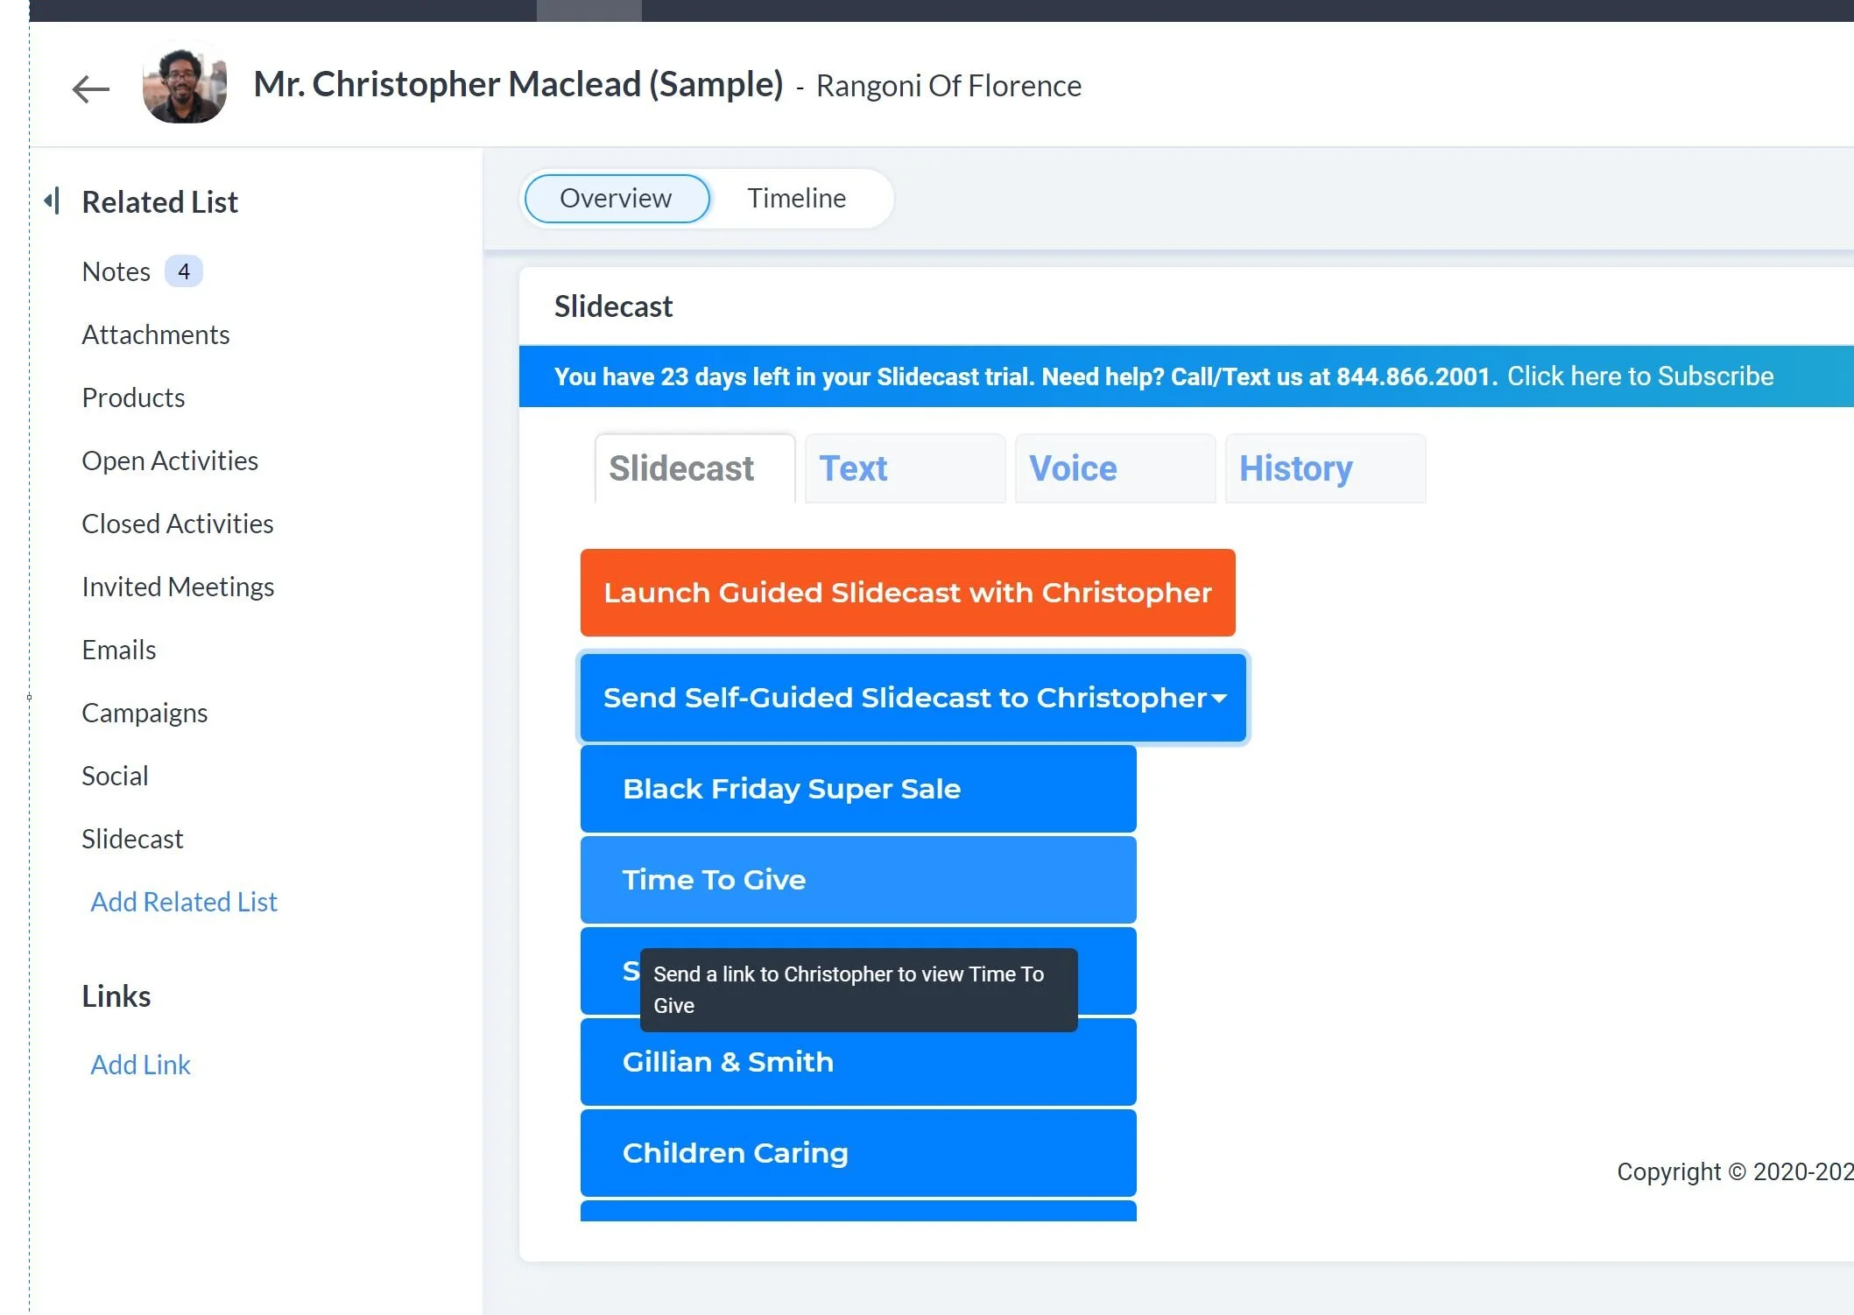Jump to Products related list

(133, 397)
